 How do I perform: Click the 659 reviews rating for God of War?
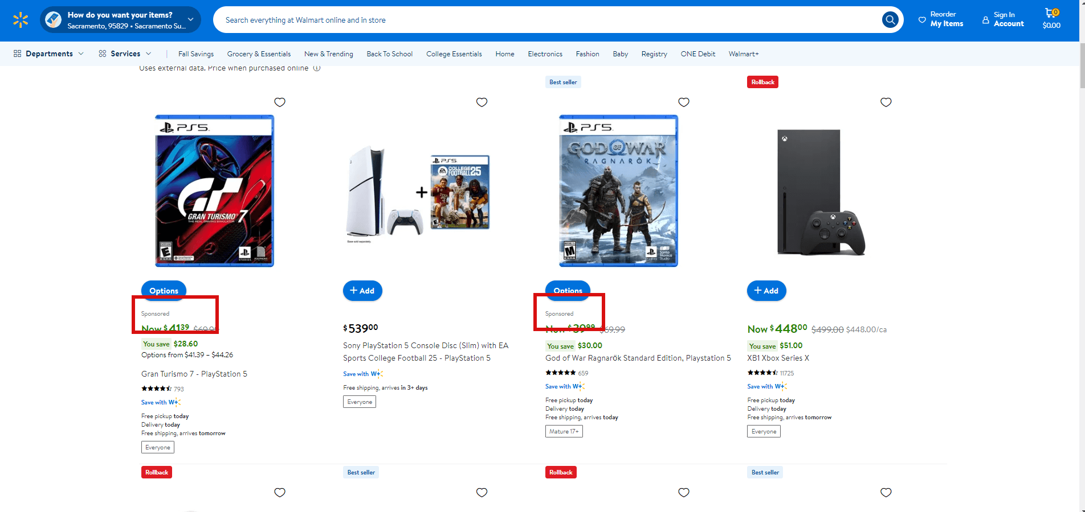[567, 373]
